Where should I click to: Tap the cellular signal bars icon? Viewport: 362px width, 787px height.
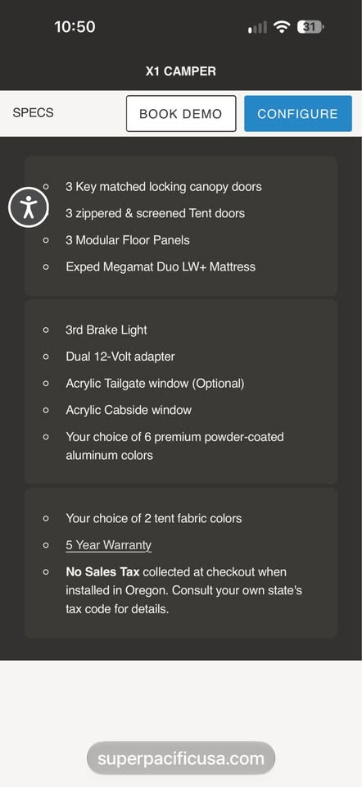[x=258, y=28]
